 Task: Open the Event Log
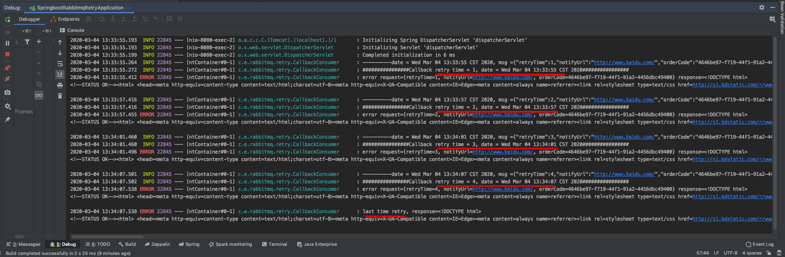760,244
